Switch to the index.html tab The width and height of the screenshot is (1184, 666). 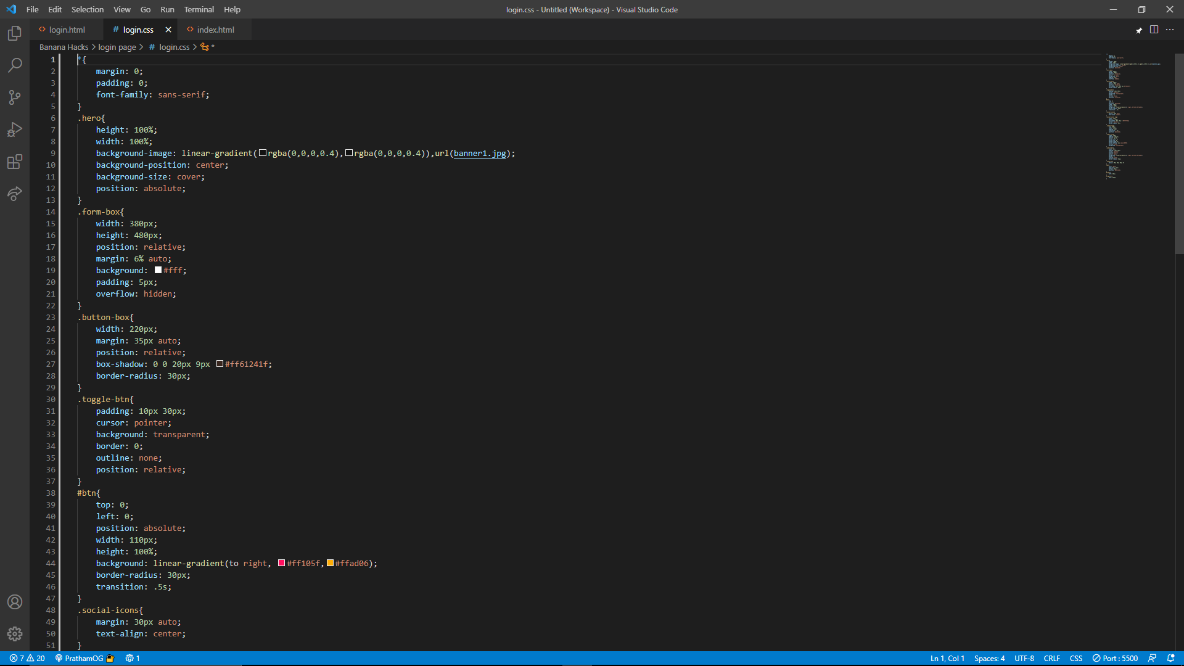point(215,30)
